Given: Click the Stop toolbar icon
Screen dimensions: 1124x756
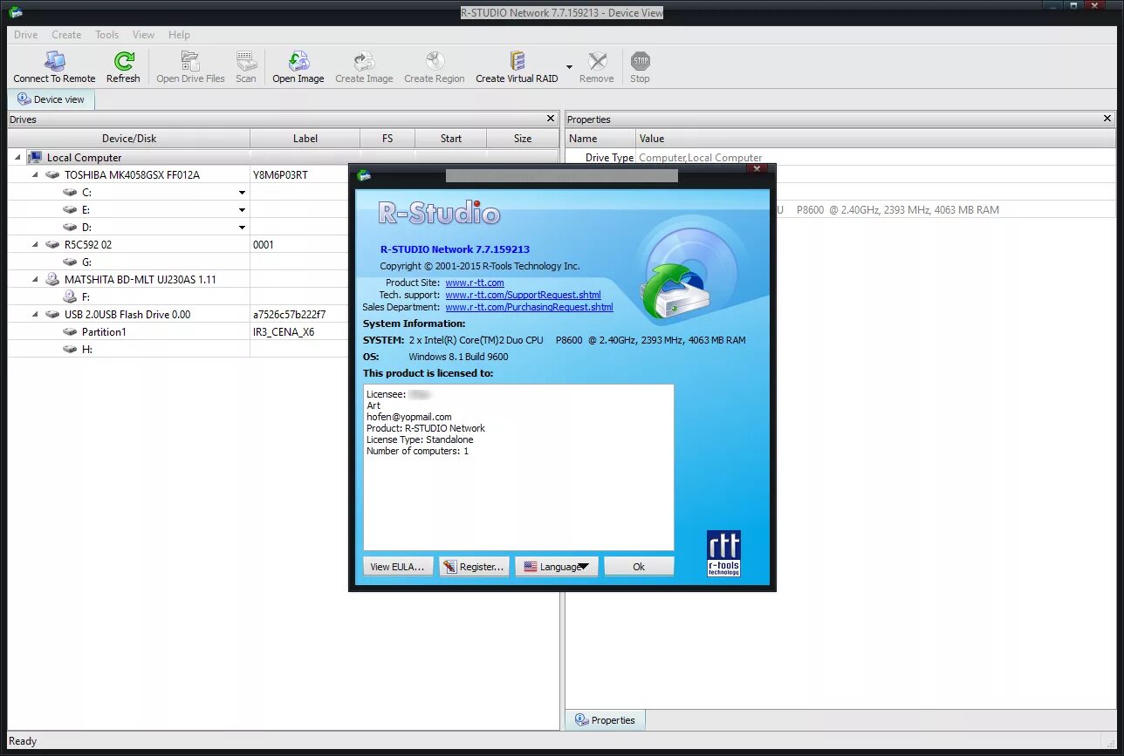Looking at the screenshot, I should [641, 61].
